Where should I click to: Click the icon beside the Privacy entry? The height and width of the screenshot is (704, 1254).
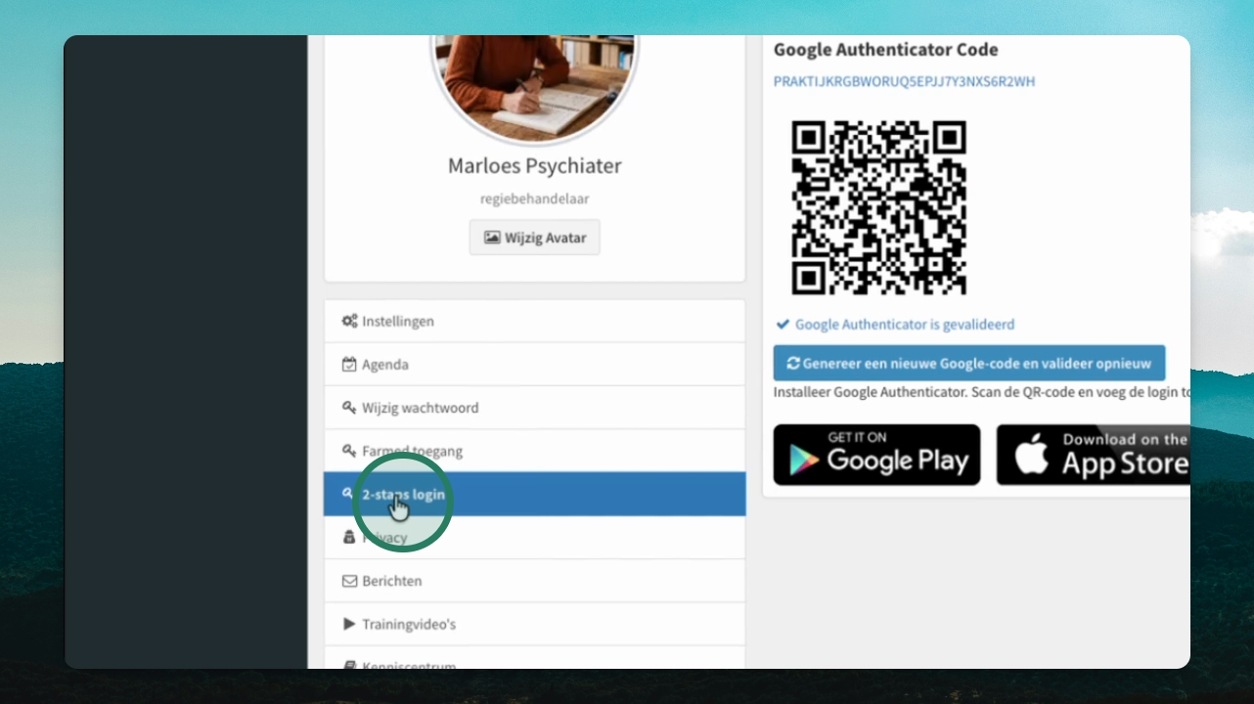point(349,538)
